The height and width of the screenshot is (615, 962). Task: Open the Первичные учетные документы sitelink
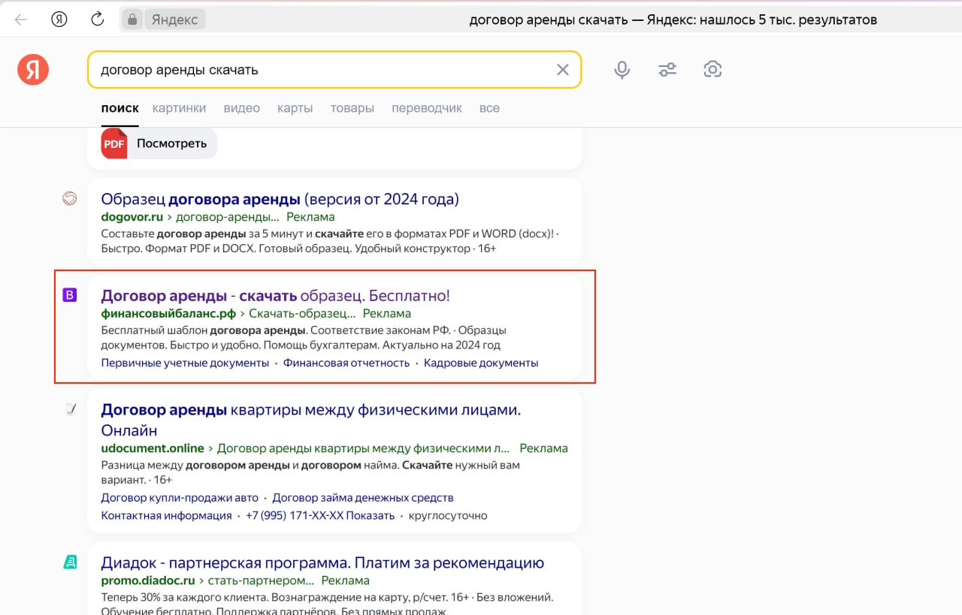185,363
